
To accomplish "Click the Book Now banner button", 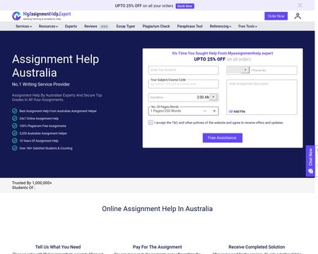I will 185,6.
